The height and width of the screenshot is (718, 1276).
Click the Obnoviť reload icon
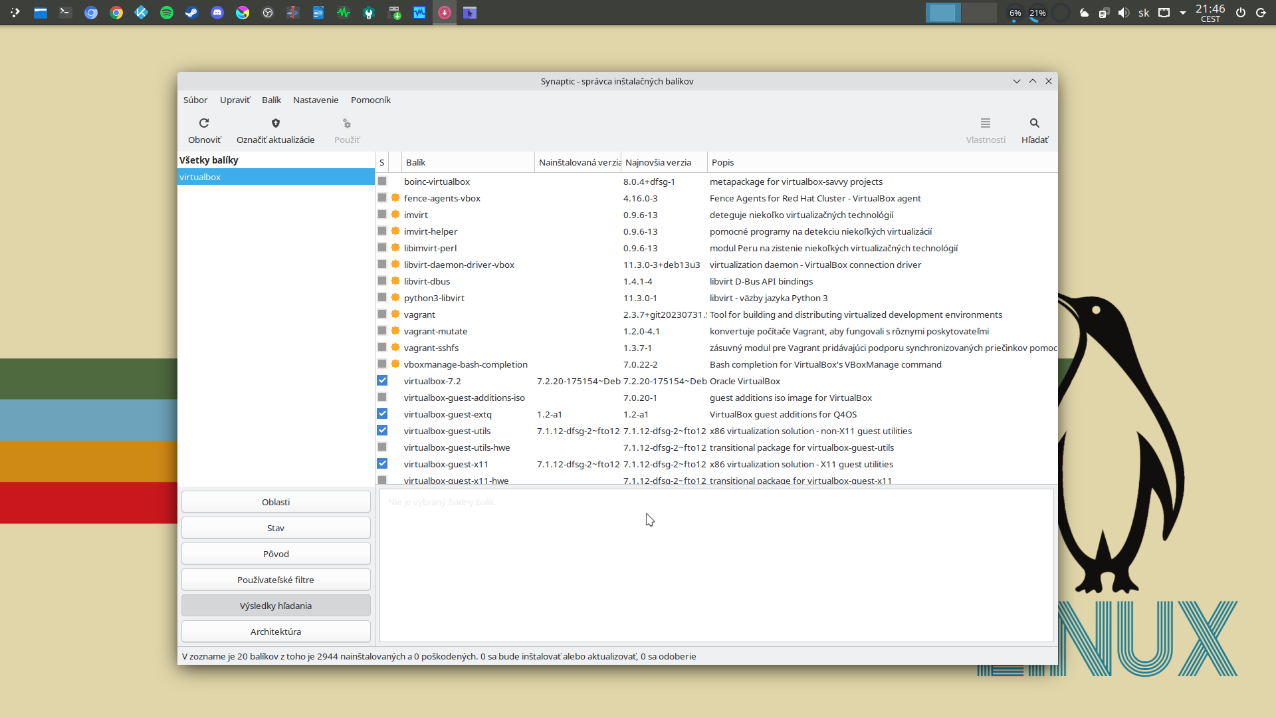coord(204,123)
